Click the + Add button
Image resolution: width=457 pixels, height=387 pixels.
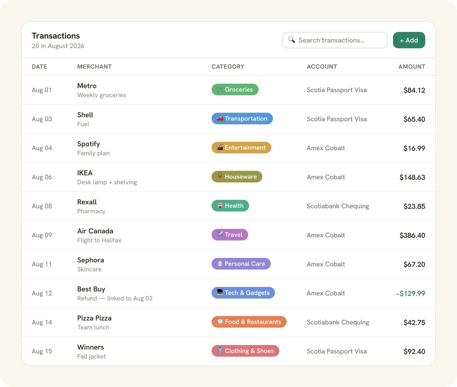pyautogui.click(x=409, y=40)
